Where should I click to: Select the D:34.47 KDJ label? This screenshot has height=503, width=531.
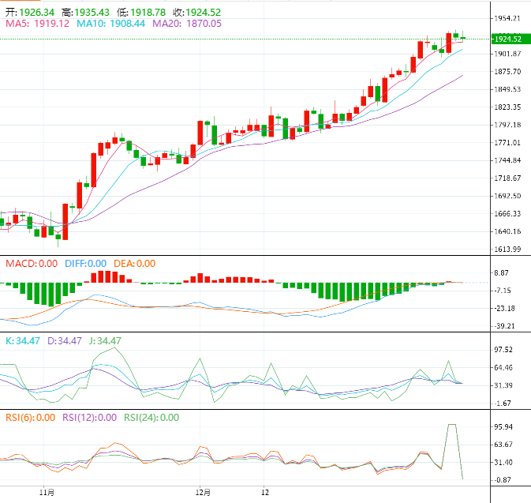click(x=65, y=341)
